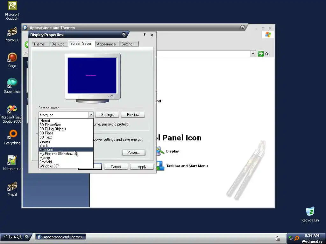Close the Display Properties dialog
Screen dimensions: 326x244
[x=152, y=35]
